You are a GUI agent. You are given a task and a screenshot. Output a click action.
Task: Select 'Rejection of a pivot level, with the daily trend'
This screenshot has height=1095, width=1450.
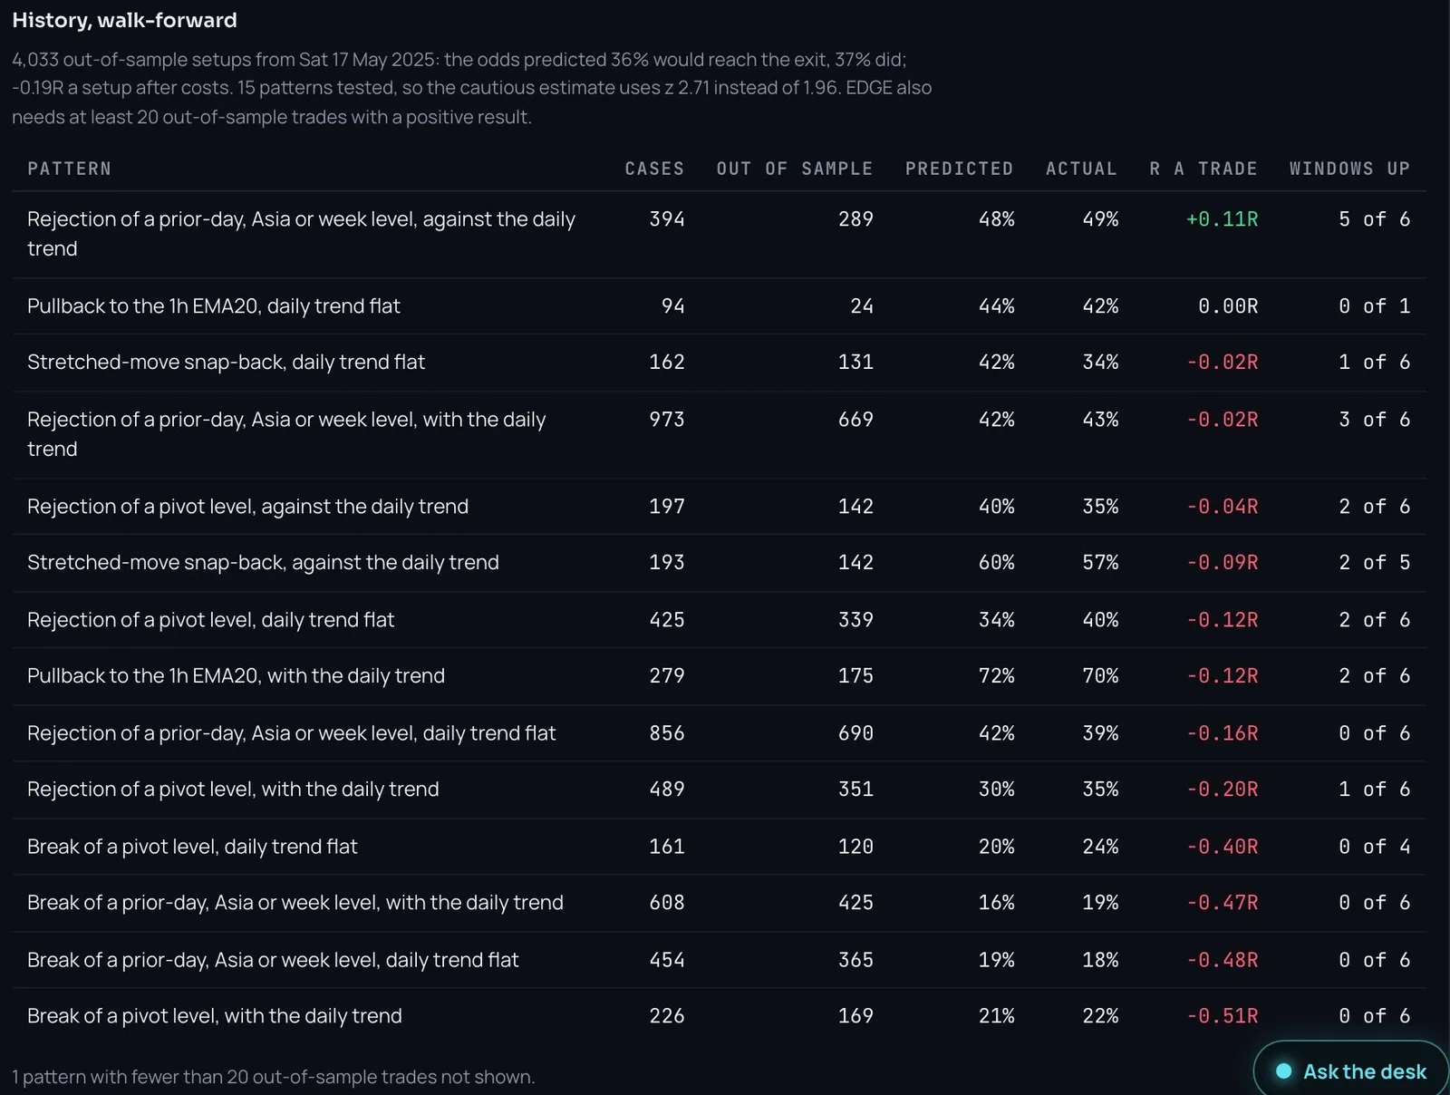point(233,790)
